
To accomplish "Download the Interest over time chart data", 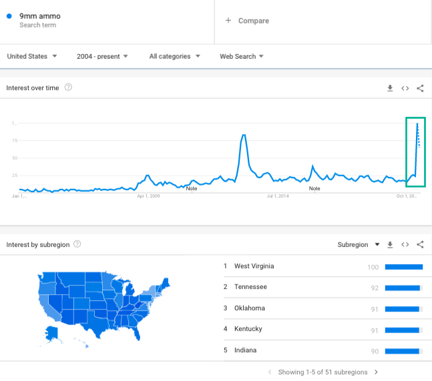I will click(390, 88).
